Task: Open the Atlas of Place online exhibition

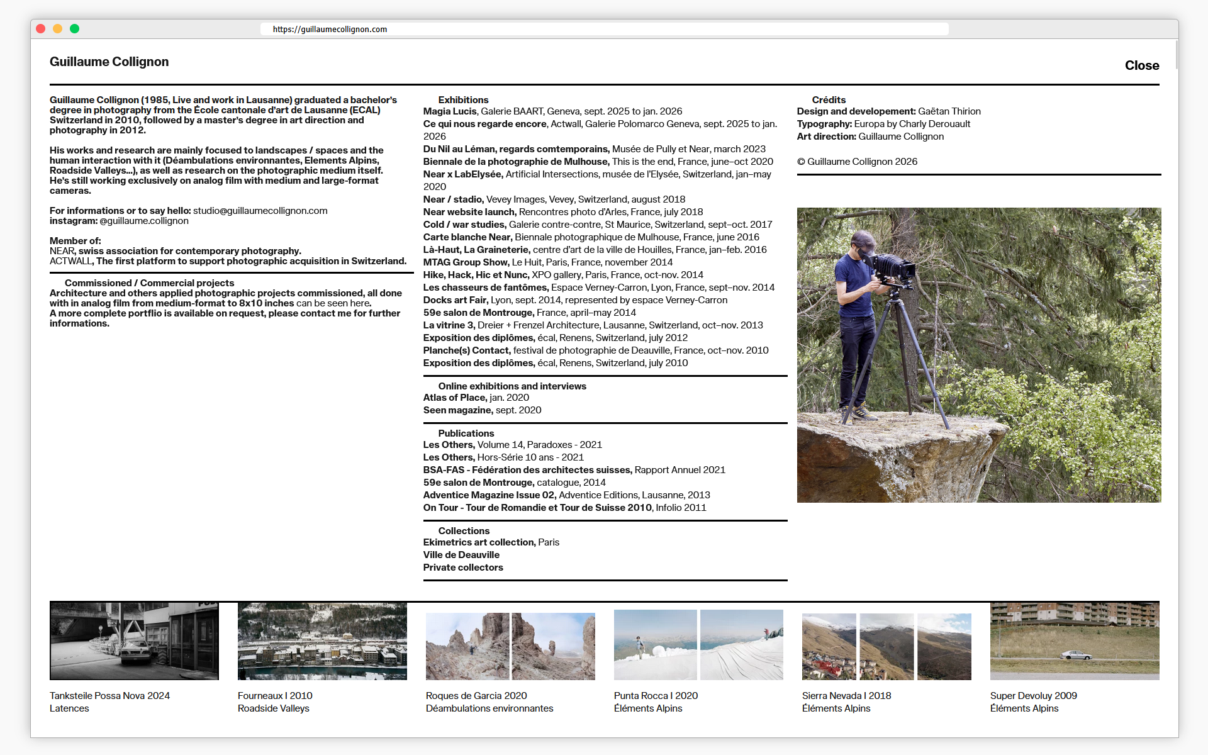Action: pyautogui.click(x=454, y=398)
